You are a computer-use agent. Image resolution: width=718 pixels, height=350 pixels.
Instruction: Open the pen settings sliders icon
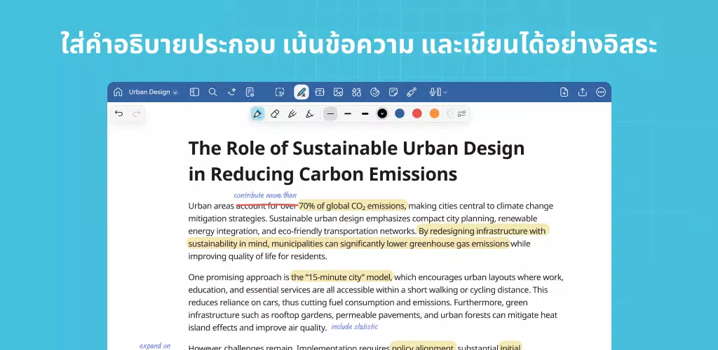(x=461, y=114)
